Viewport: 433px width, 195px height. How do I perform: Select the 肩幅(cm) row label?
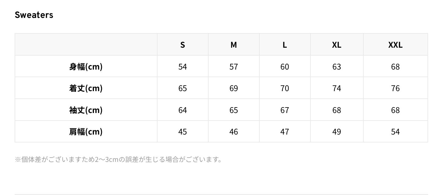[86, 132]
